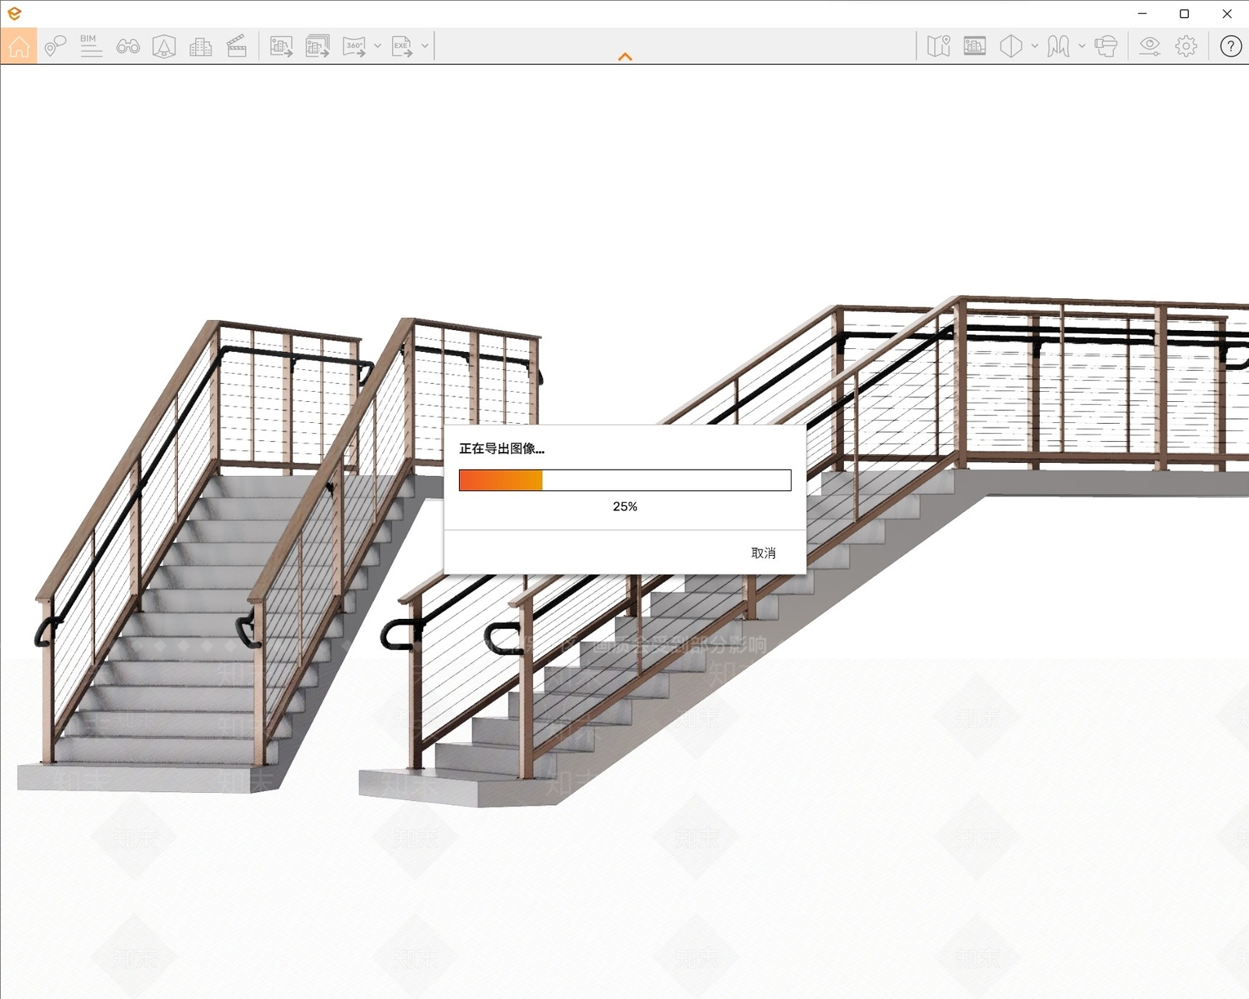Expand the EXE export dropdown arrow
This screenshot has height=999, width=1249.
pos(425,46)
